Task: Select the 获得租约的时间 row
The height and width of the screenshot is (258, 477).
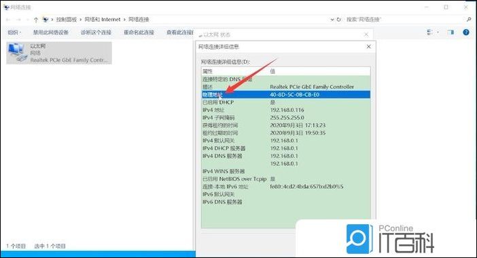Action: [x=286, y=125]
